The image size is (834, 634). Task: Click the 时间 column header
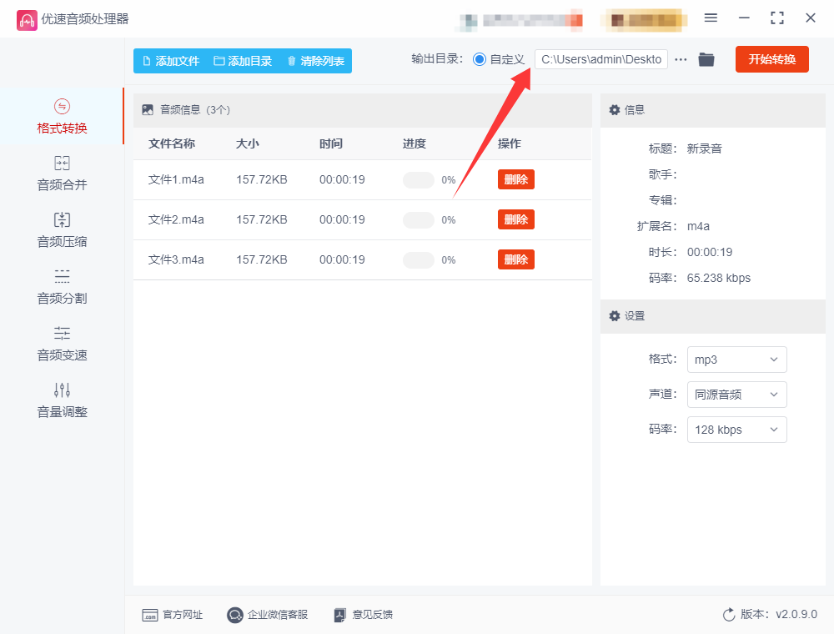click(331, 143)
